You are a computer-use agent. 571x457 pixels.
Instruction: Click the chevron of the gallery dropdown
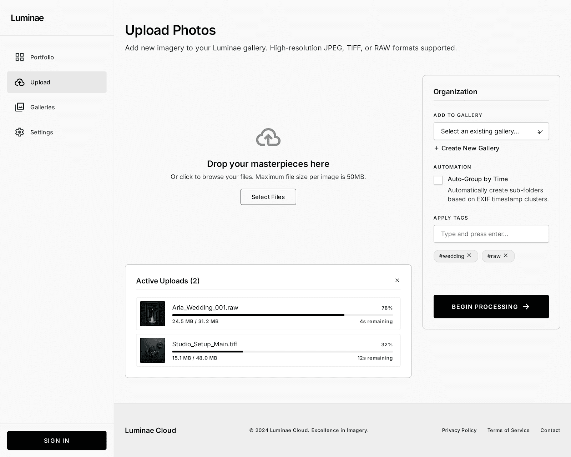coord(540,132)
